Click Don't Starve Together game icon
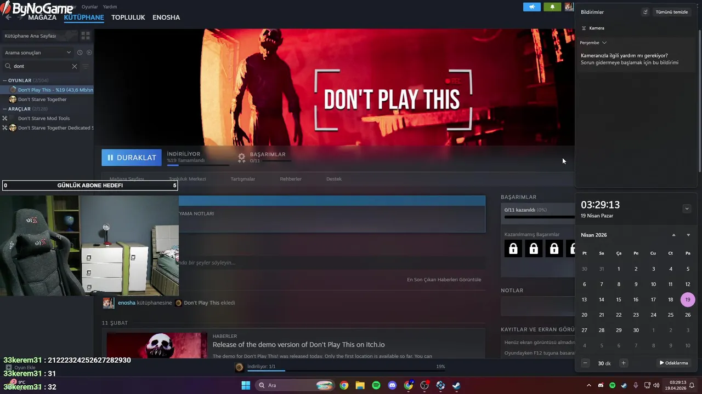This screenshot has height=394, width=702. point(13,100)
